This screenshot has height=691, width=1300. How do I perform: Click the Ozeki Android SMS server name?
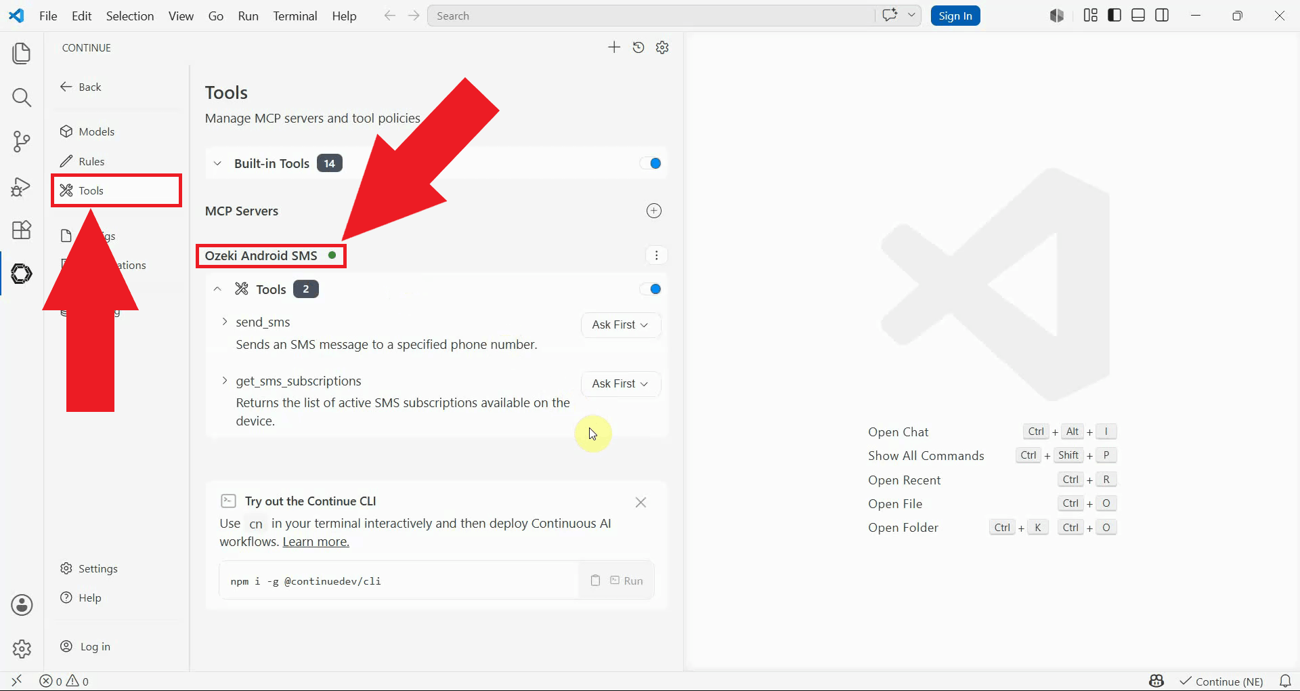point(261,255)
